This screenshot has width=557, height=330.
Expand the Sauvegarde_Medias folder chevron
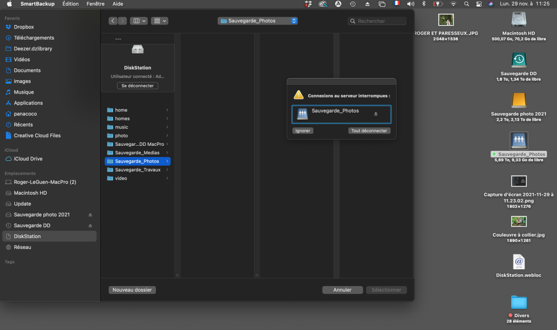(x=167, y=152)
